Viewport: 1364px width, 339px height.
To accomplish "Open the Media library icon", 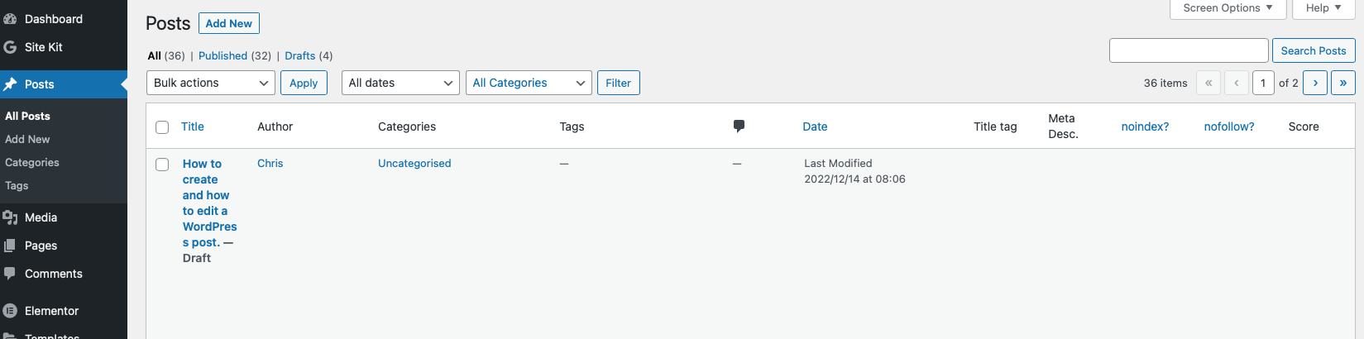I will 10,217.
